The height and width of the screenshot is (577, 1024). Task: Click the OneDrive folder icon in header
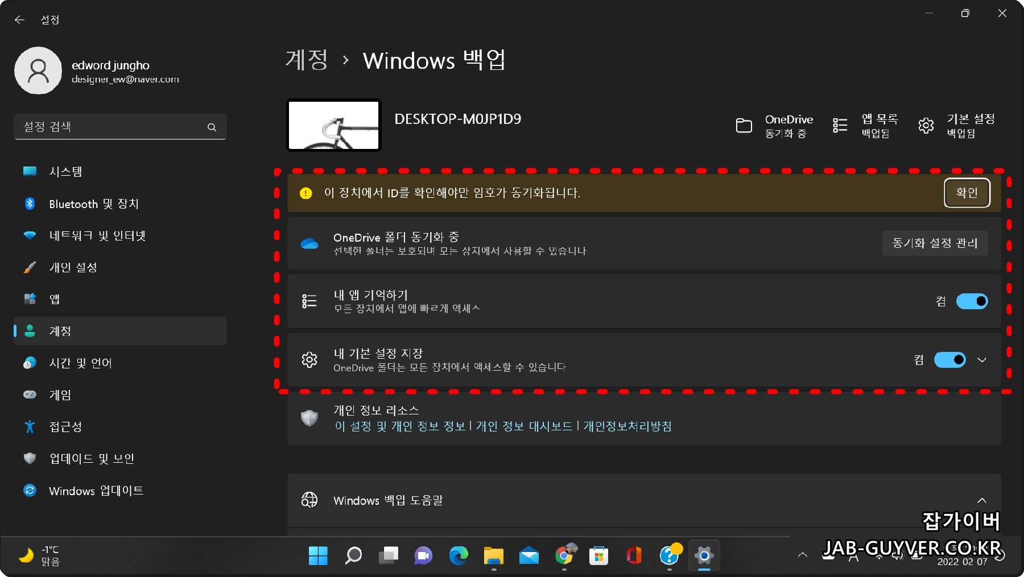click(744, 125)
